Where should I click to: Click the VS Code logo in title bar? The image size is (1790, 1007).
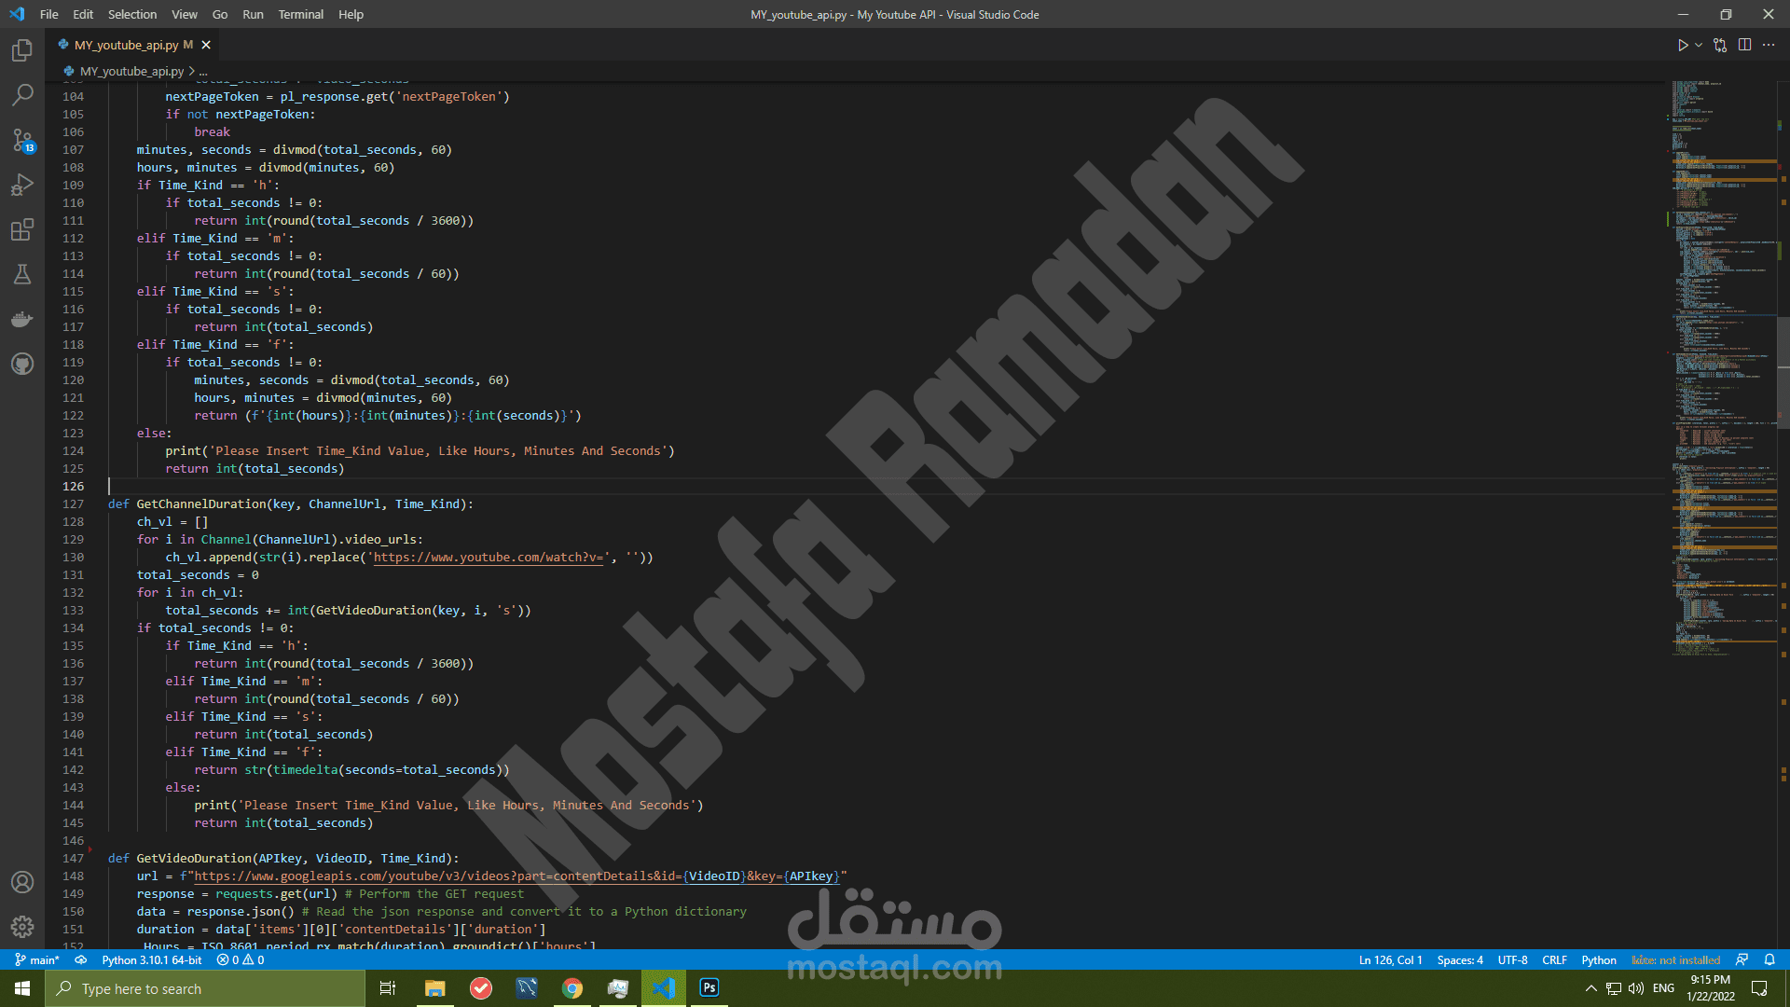(x=17, y=14)
